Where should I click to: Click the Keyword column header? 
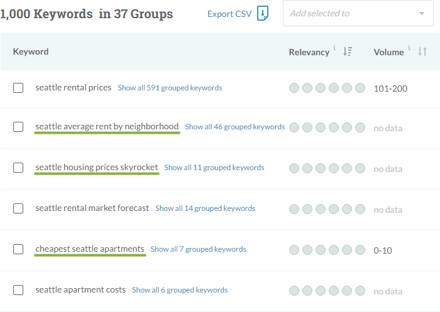coord(31,51)
